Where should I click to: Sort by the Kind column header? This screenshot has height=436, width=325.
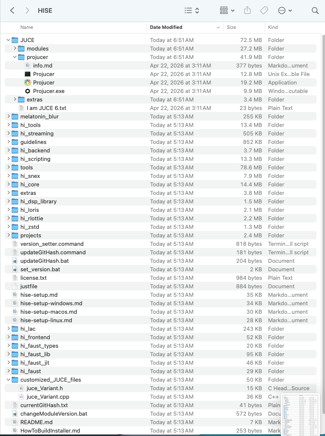point(273,27)
